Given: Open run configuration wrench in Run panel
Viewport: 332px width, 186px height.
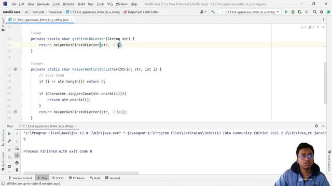Looking at the screenshot, I should tap(9, 141).
